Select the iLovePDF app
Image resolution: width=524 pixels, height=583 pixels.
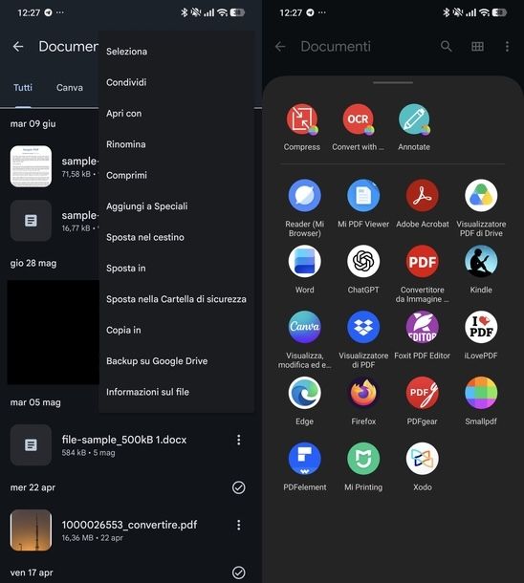coord(481,327)
